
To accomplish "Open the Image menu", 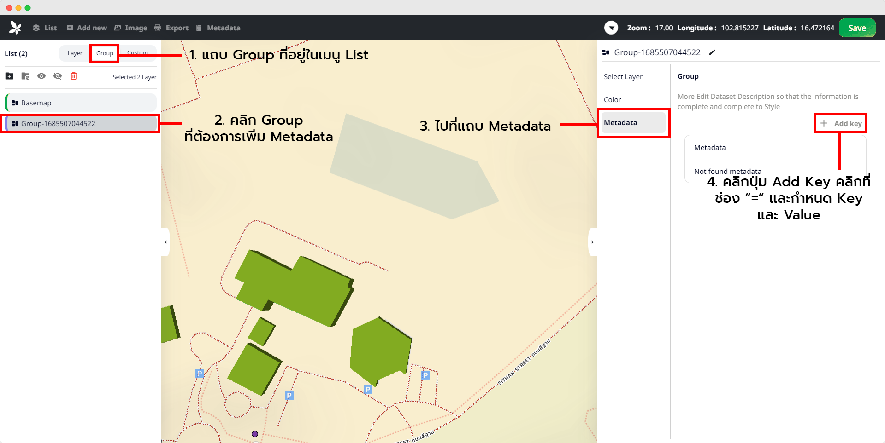I will 131,28.
